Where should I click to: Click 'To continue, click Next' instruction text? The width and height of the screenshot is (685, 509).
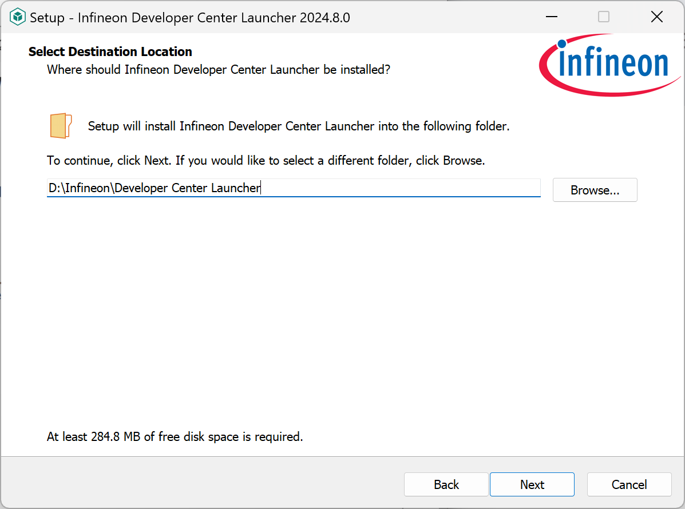[x=266, y=161]
